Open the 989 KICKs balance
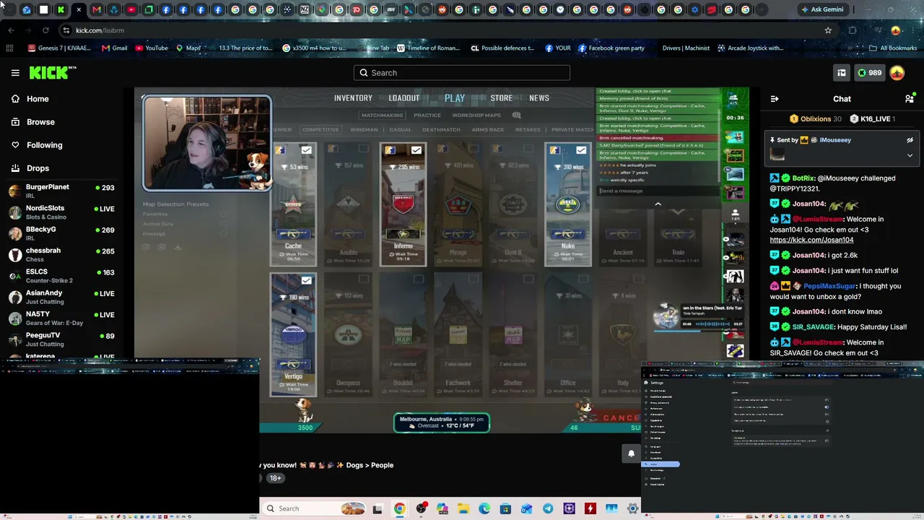The image size is (924, 520). [x=869, y=73]
